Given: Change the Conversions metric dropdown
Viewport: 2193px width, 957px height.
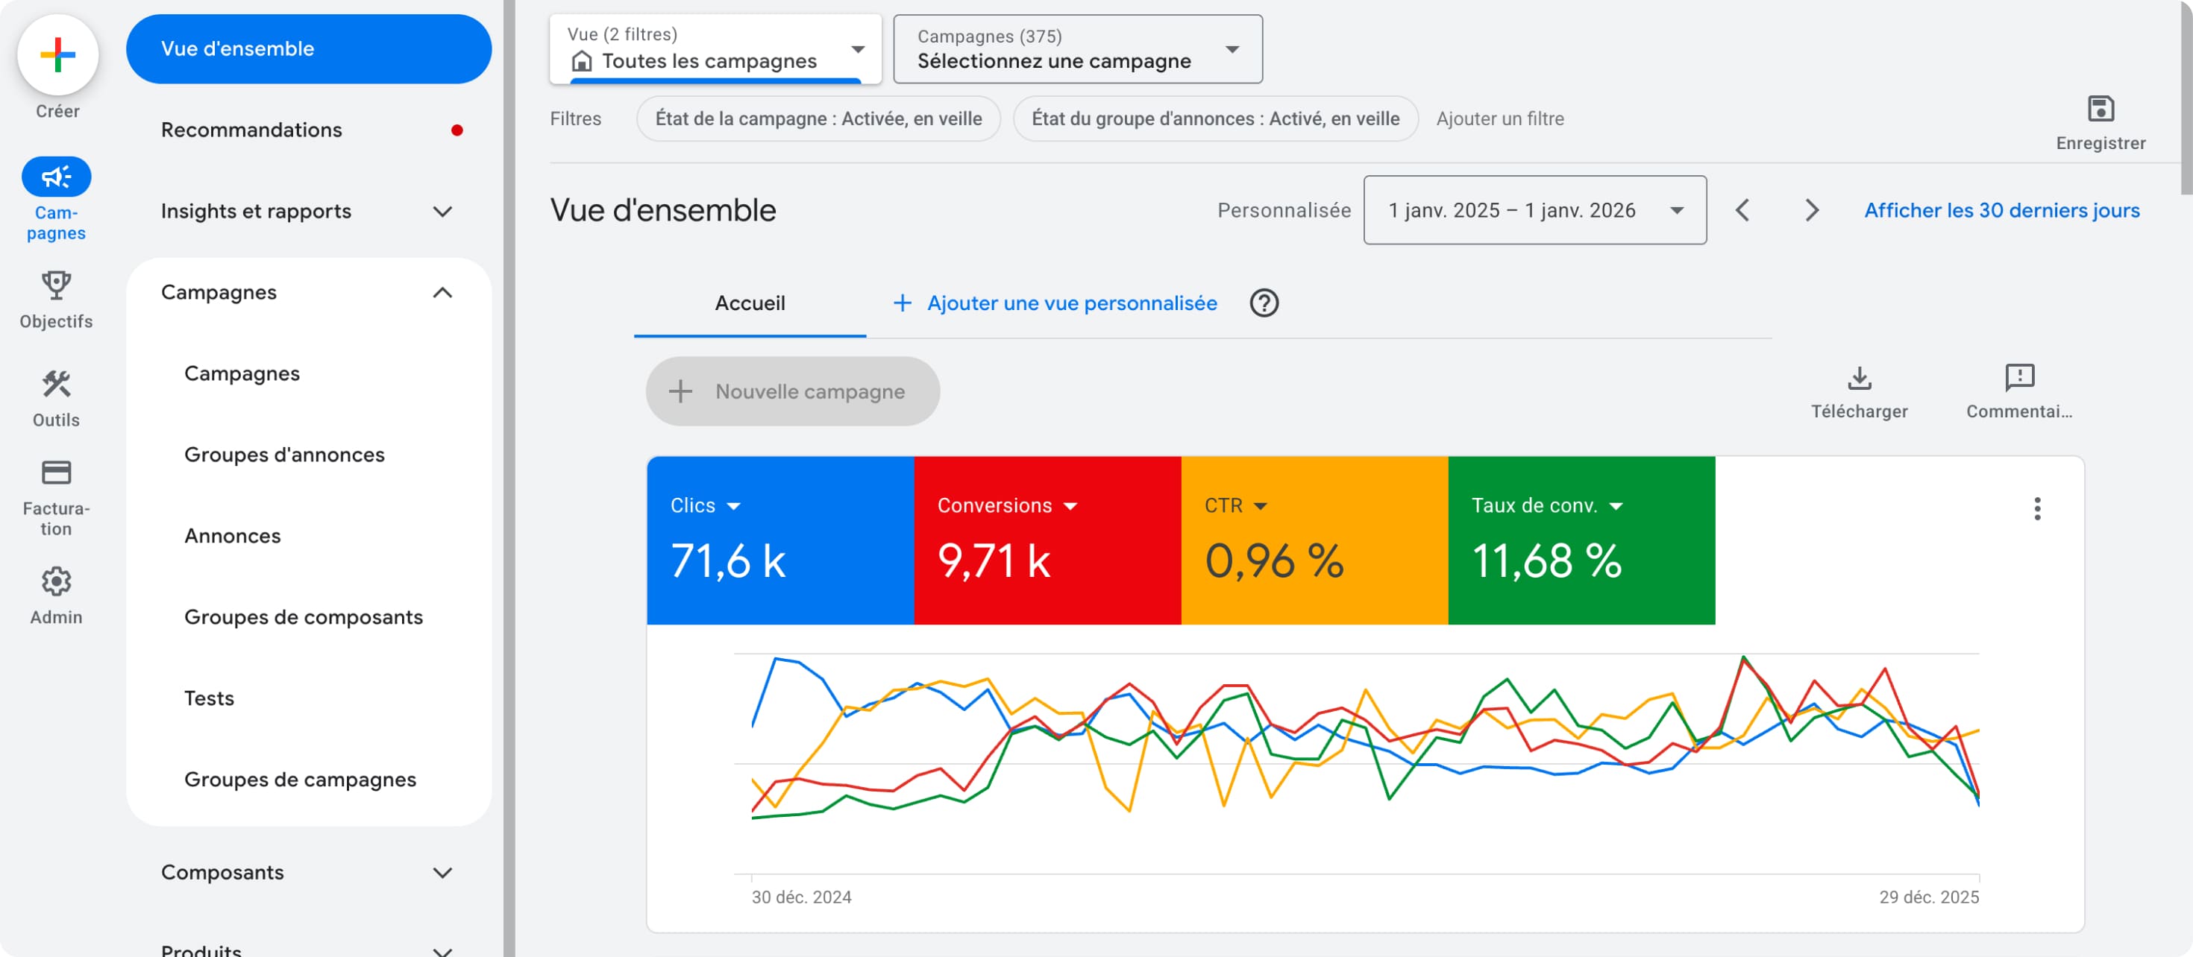Looking at the screenshot, I should [x=1070, y=506].
